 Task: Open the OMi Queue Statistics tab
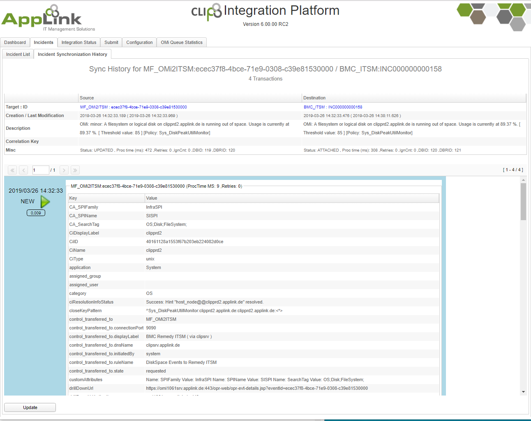182,42
